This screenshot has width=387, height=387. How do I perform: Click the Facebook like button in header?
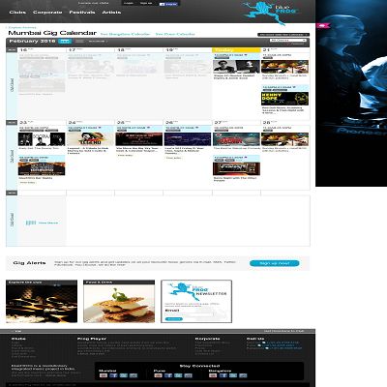tap(168, 4)
